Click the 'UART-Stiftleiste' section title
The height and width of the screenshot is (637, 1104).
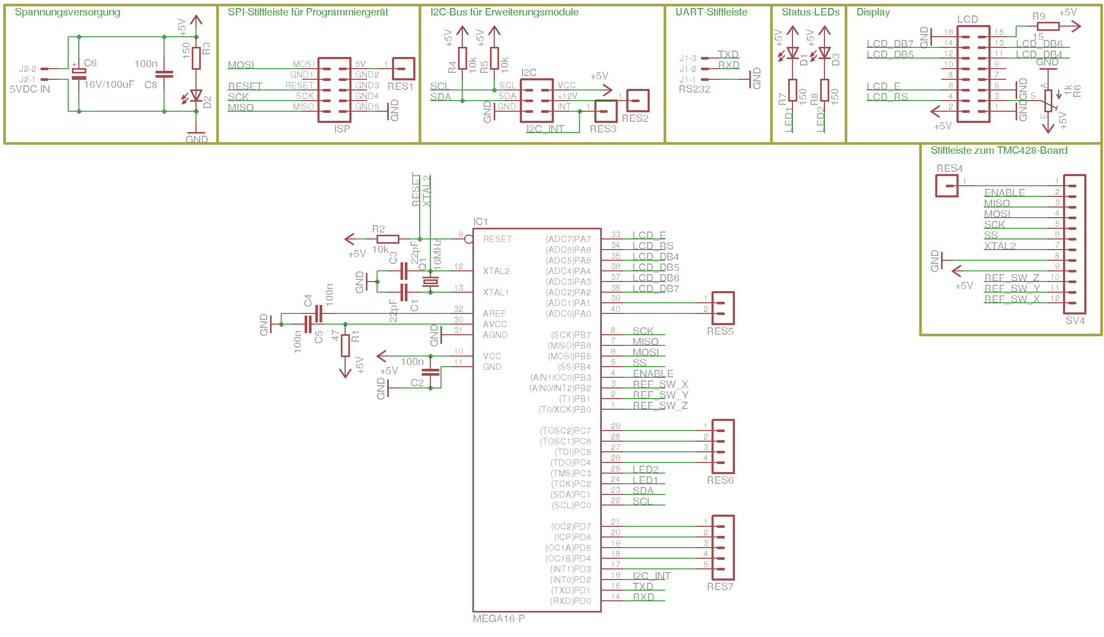point(711,12)
